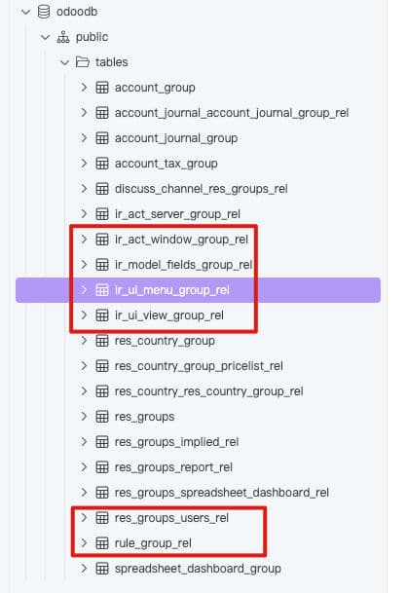Click the rule_group_rel table icon

pos(102,543)
